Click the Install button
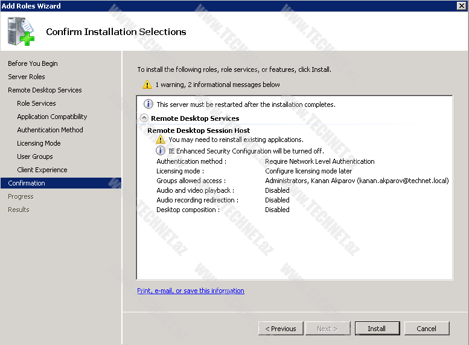469x345 pixels. coord(377,329)
